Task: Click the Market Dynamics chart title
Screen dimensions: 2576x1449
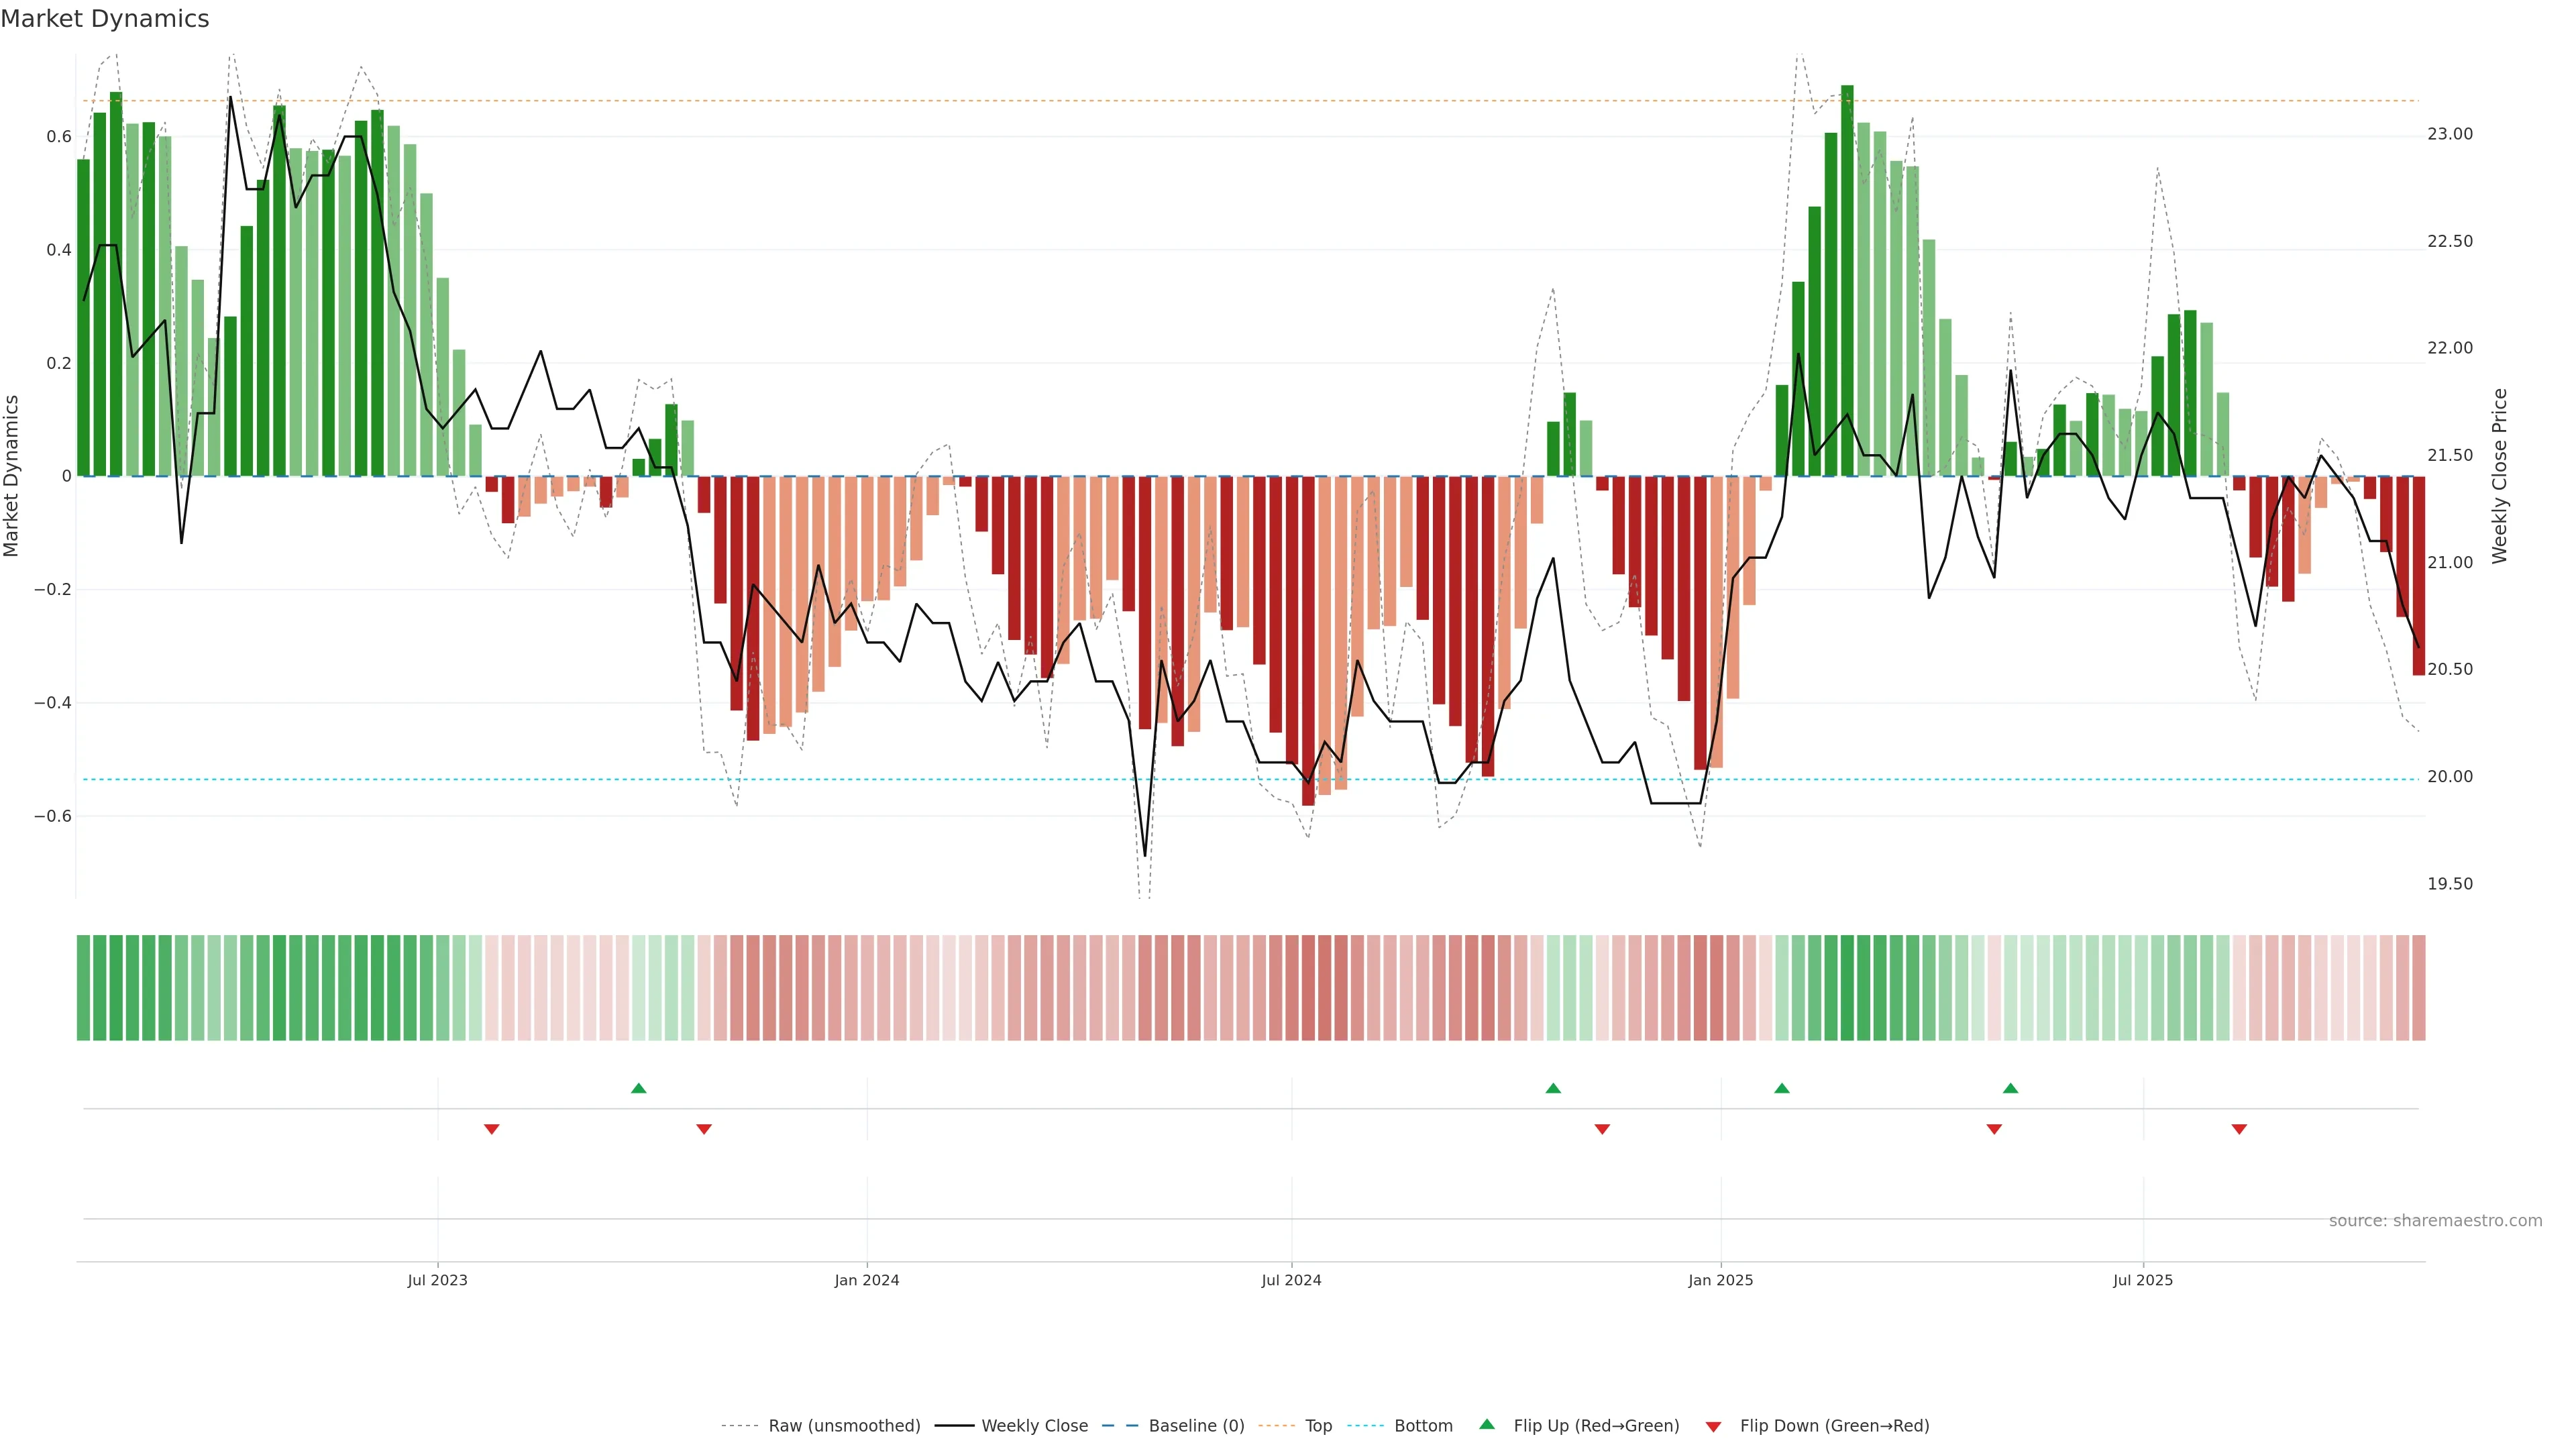Action: (105, 19)
